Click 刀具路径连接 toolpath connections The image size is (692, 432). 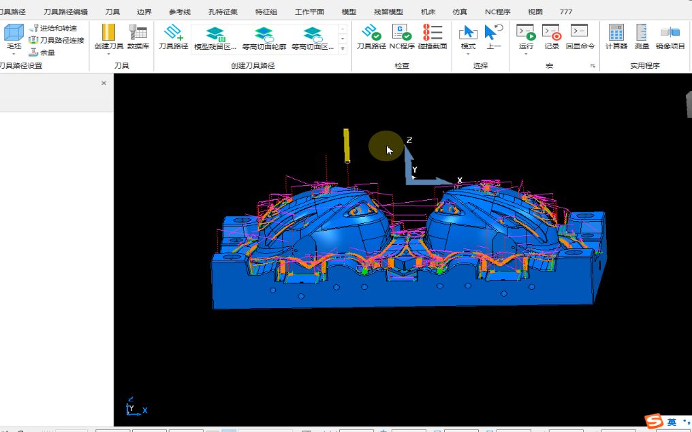pyautogui.click(x=56, y=40)
